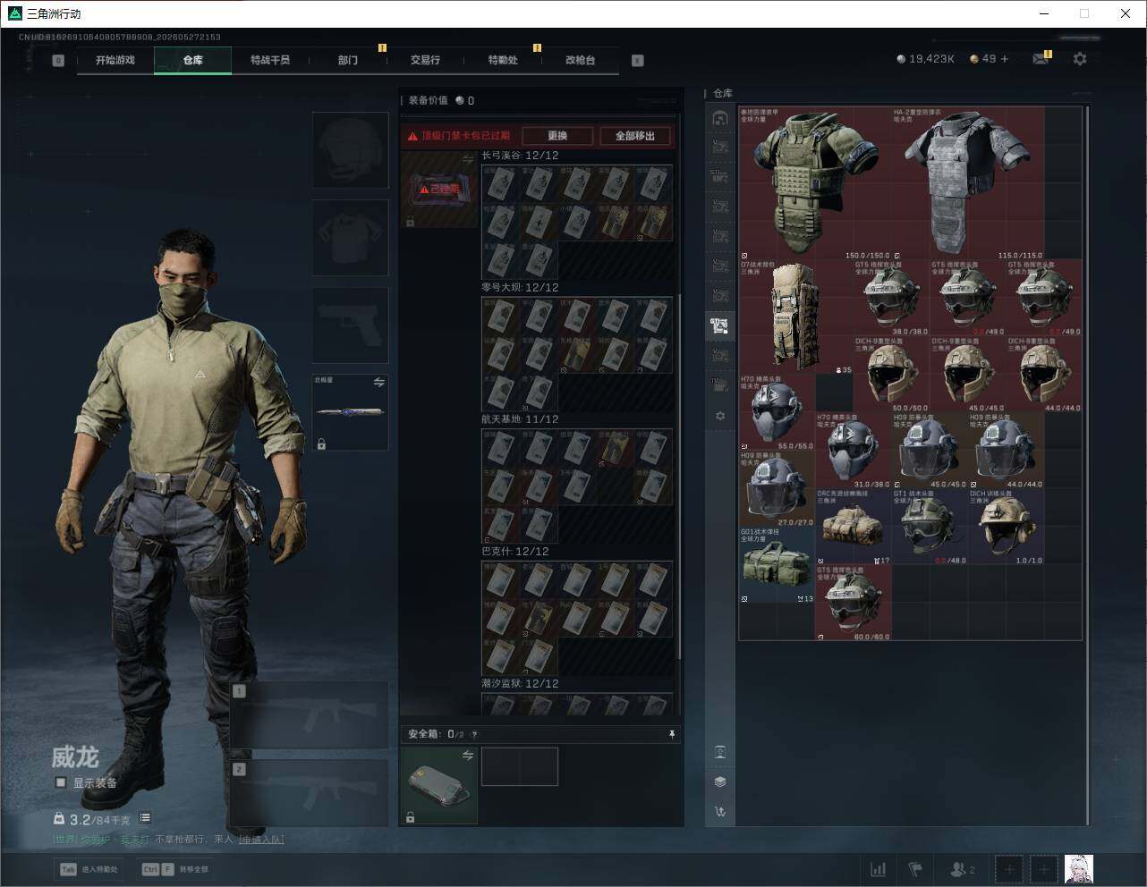
Task: Click primary weapon slot 2
Action: coord(309,793)
